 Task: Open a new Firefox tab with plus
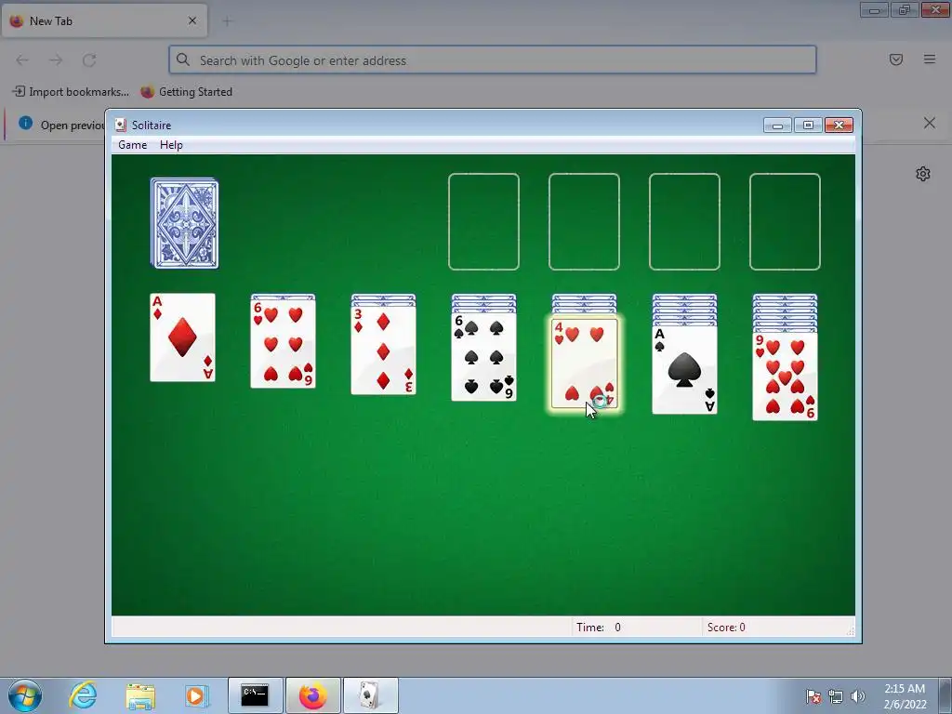click(x=227, y=21)
